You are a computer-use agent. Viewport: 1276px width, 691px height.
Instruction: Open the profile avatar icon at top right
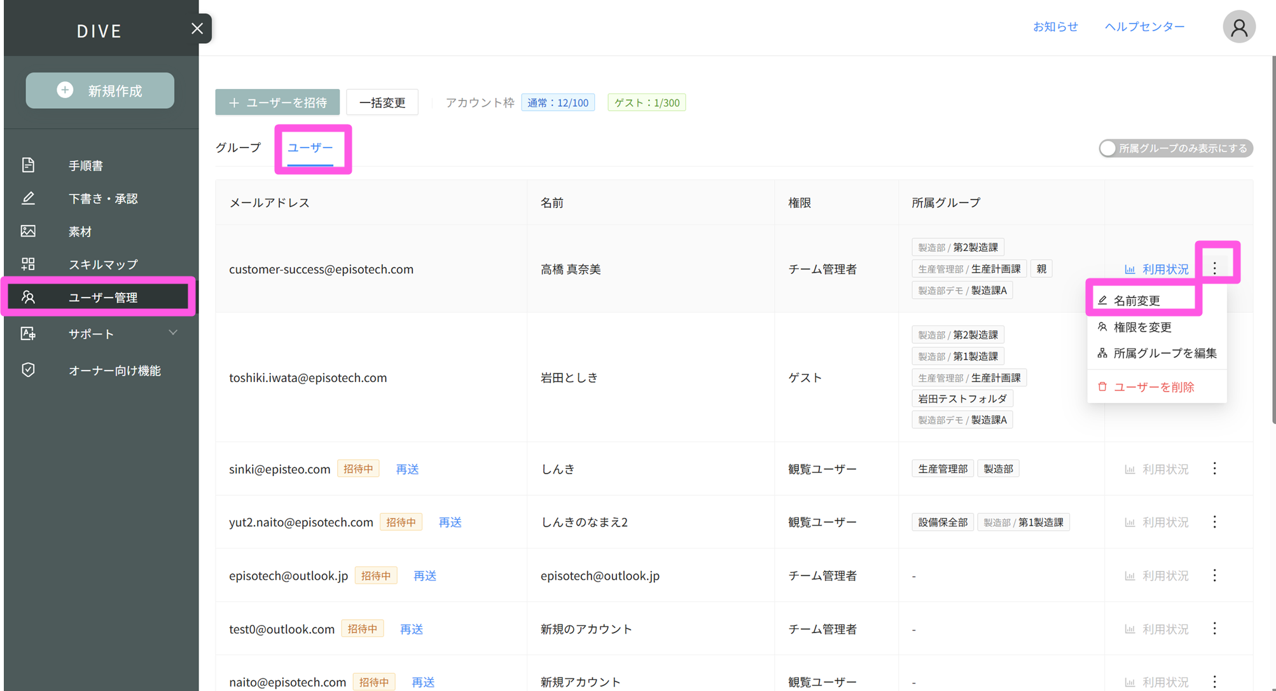click(x=1238, y=27)
